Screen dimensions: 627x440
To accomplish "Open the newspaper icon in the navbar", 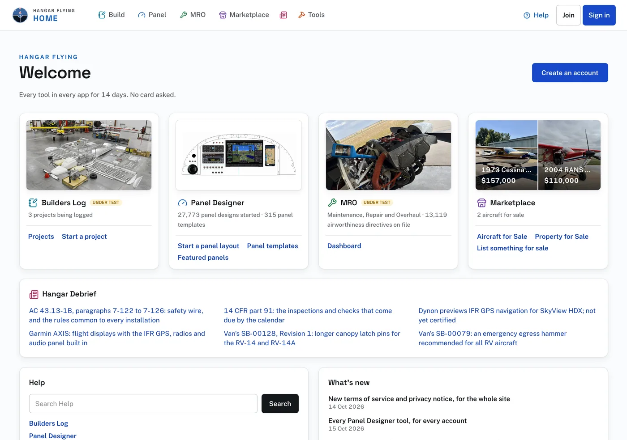I will (x=283, y=15).
